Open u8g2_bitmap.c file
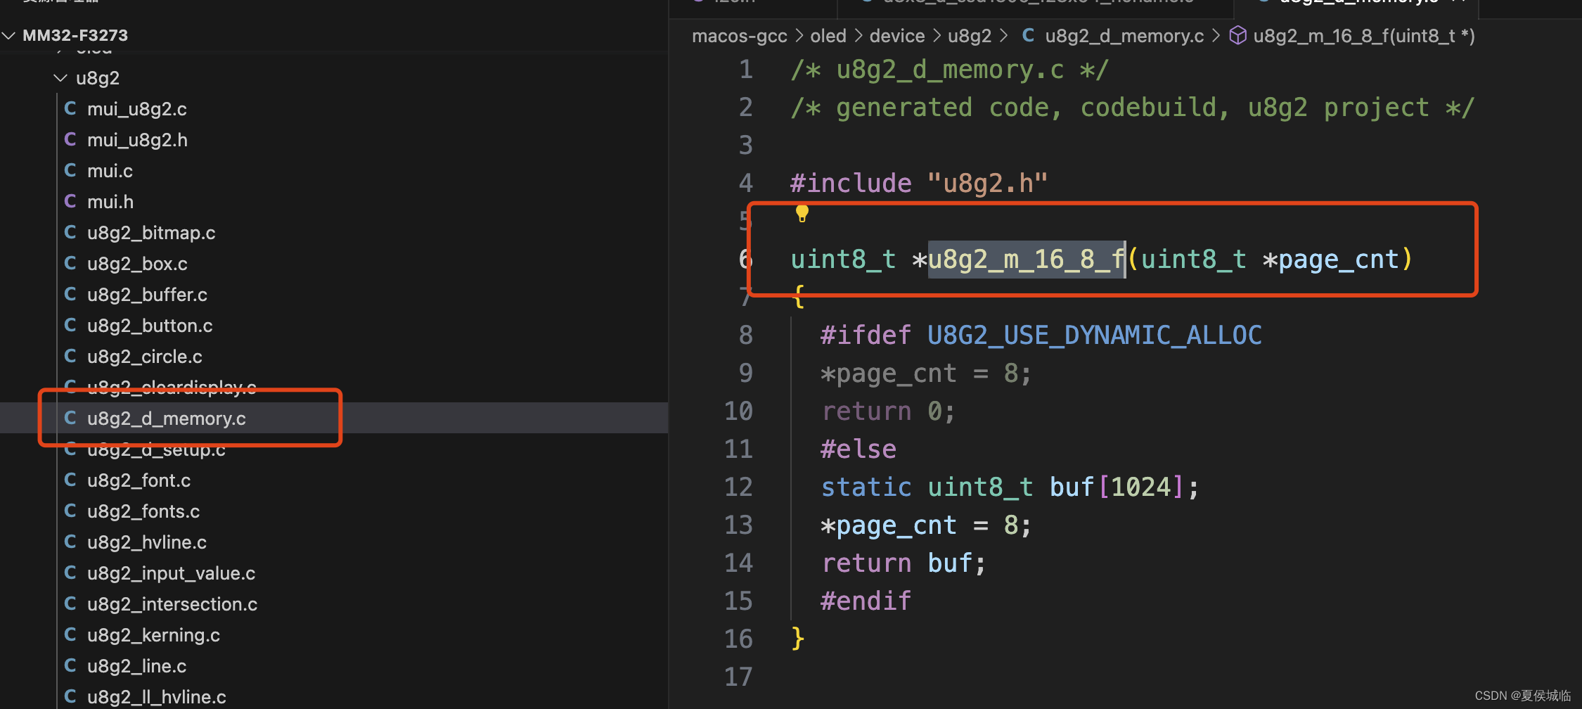 point(151,233)
